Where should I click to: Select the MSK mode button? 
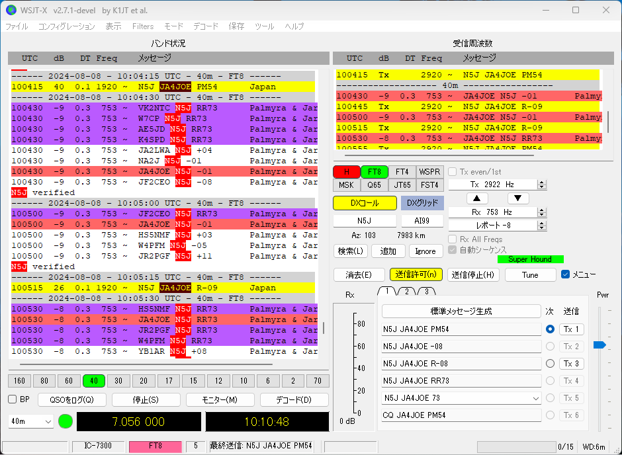tap(347, 185)
